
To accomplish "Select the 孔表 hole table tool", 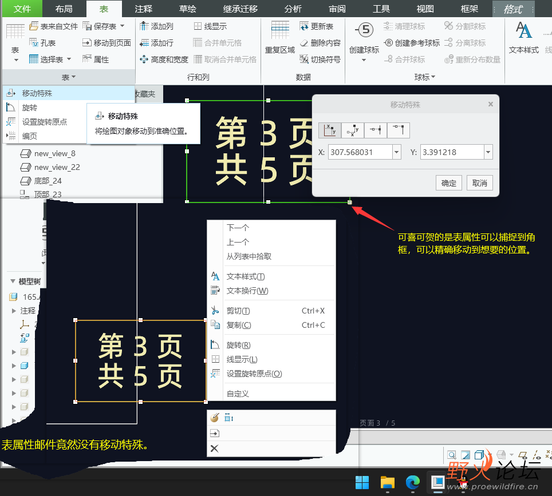I will tap(42, 43).
